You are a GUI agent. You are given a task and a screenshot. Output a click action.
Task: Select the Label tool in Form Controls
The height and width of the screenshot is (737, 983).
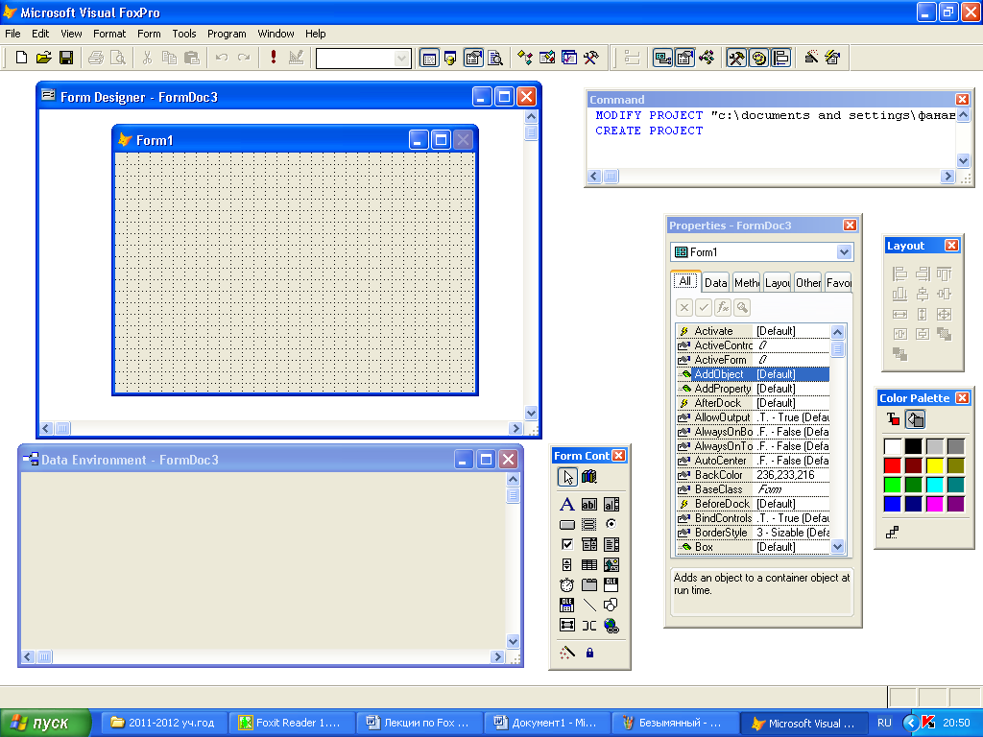pos(566,505)
